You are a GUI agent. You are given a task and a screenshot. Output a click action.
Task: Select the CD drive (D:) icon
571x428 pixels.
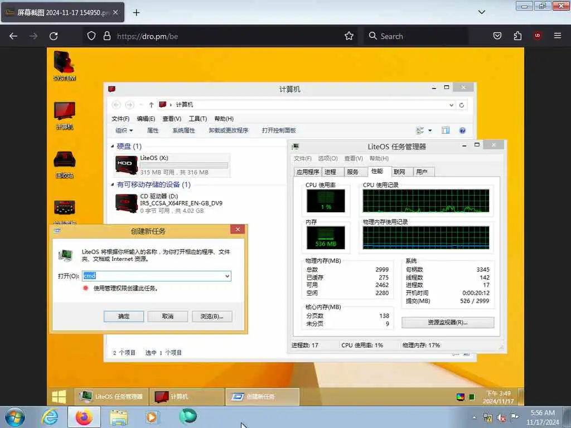coord(126,203)
